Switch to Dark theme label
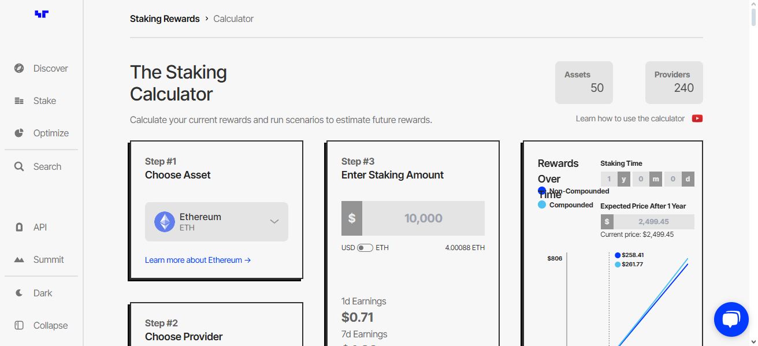758x346 pixels. [43, 293]
